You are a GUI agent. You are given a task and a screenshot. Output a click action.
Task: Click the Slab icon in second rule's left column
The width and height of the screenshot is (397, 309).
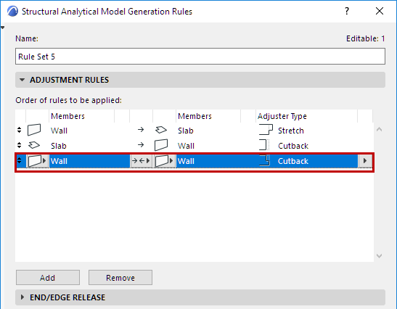coord(34,145)
